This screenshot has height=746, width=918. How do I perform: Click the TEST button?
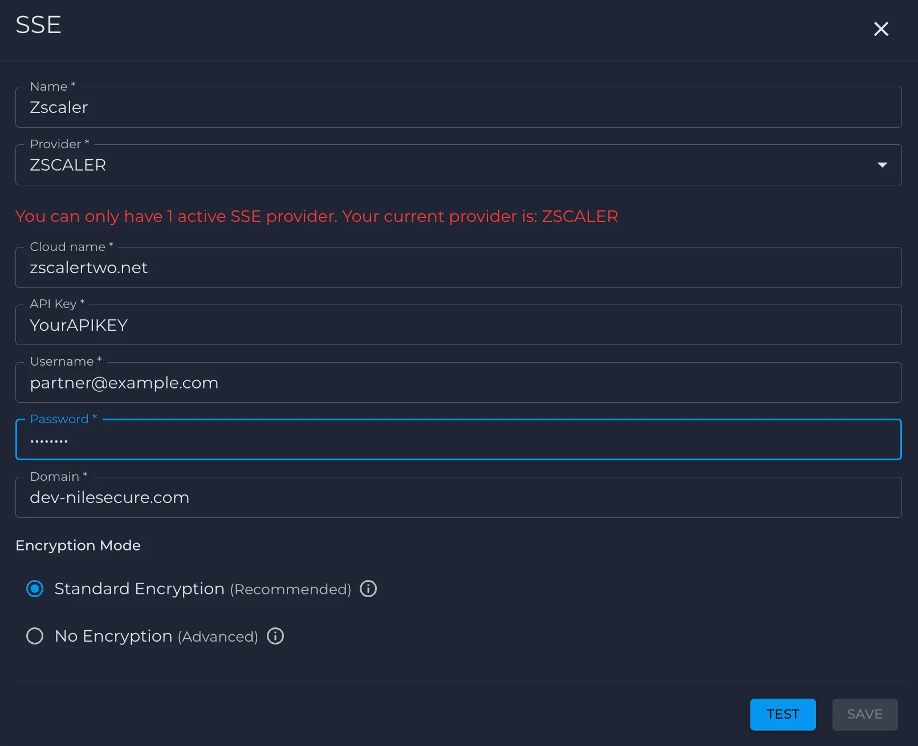coord(783,714)
